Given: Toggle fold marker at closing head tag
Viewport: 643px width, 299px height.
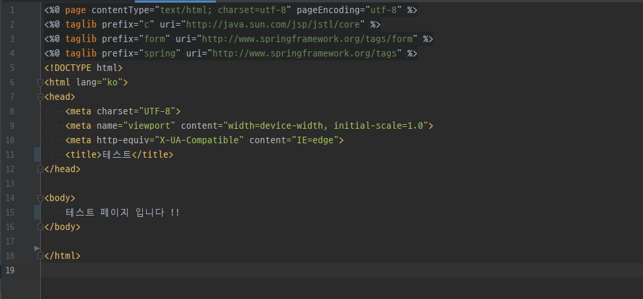Looking at the screenshot, I should click(40, 169).
